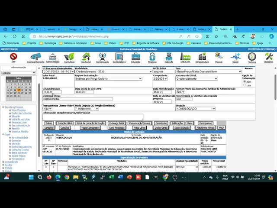Click the browser refresh icon
Viewport: 277px width, 208px height.
point(14,36)
